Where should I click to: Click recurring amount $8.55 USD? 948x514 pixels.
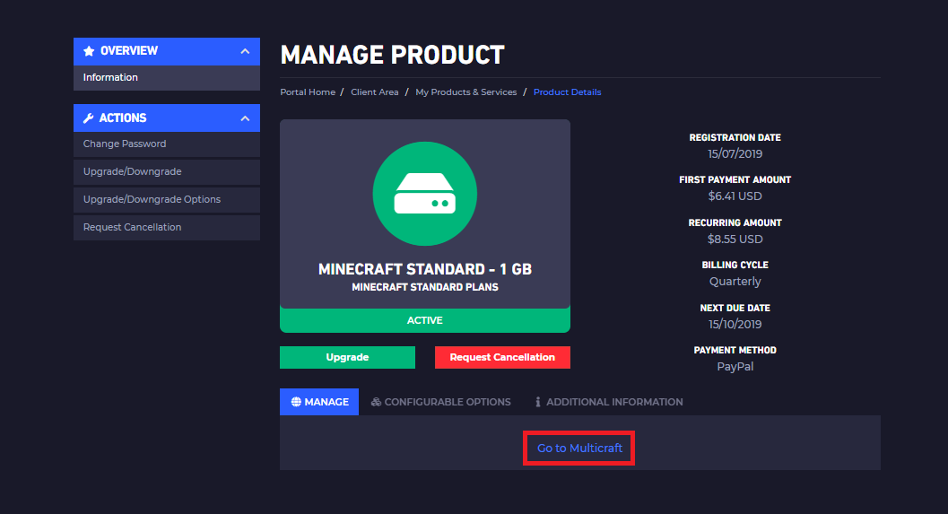[735, 239]
